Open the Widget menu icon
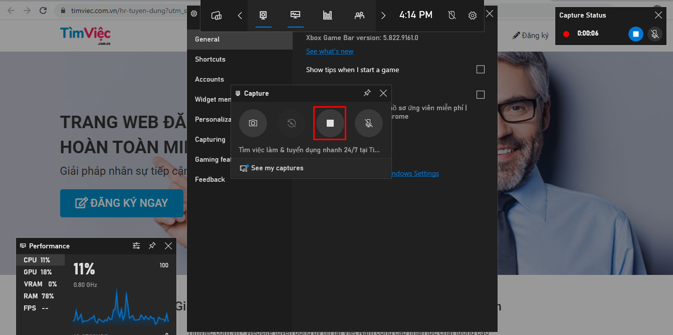673x335 pixels. click(216, 16)
